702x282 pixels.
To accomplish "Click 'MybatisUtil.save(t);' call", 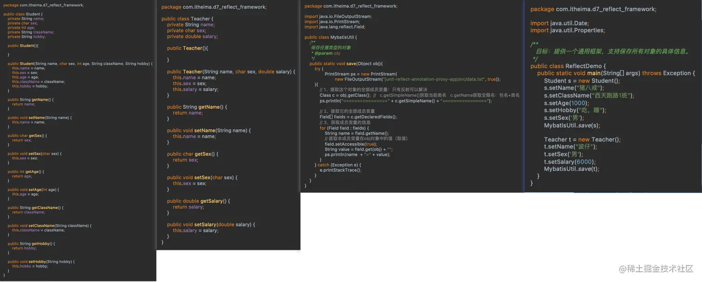I will (571, 169).
